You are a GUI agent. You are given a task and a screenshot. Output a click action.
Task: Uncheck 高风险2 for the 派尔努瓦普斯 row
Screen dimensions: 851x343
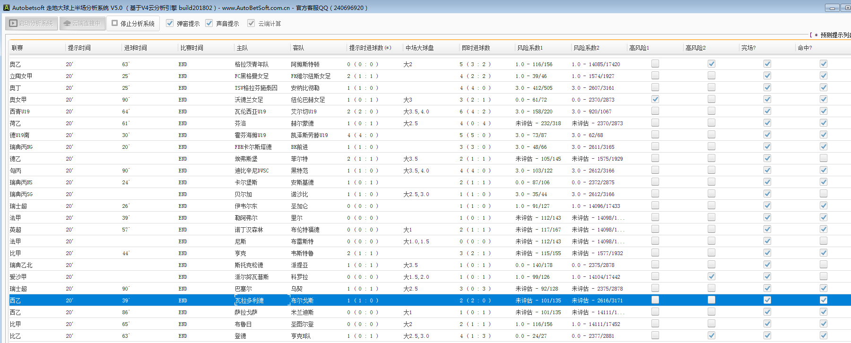(711, 276)
